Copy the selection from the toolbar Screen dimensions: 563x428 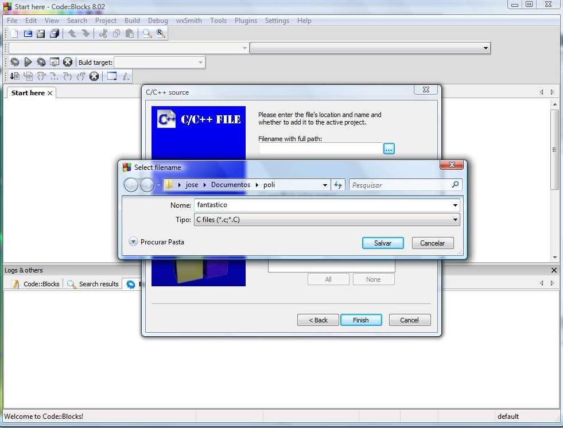click(x=117, y=34)
